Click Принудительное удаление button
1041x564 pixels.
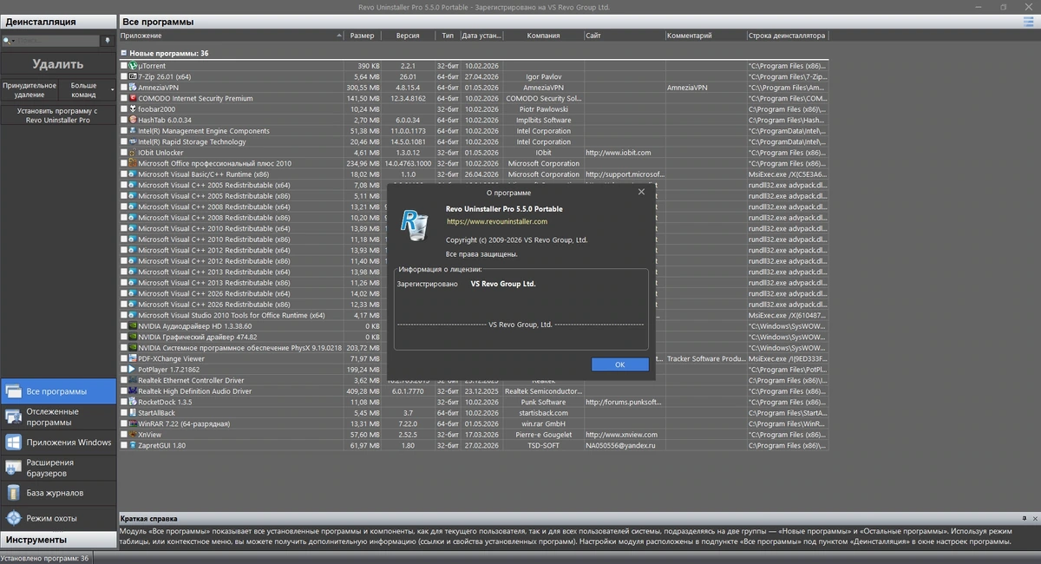(x=29, y=90)
